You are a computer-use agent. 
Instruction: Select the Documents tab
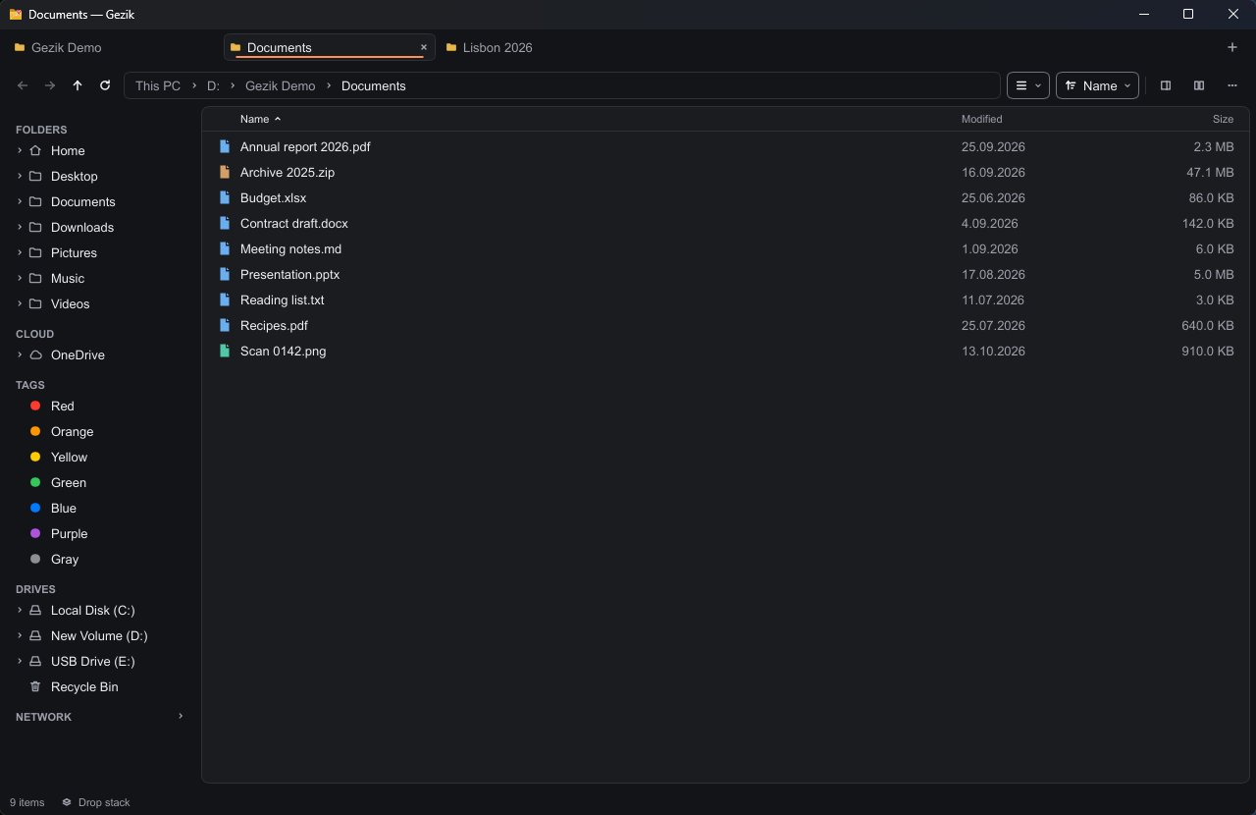click(330, 47)
